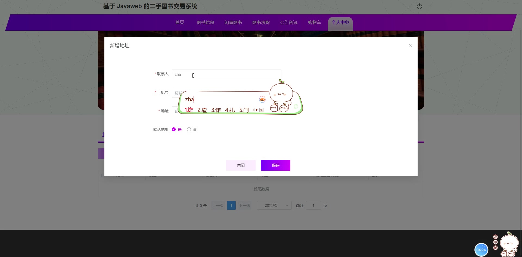The height and width of the screenshot is (257, 522).
Task: Choose IME candidate 3.诈
Action: coord(216,110)
